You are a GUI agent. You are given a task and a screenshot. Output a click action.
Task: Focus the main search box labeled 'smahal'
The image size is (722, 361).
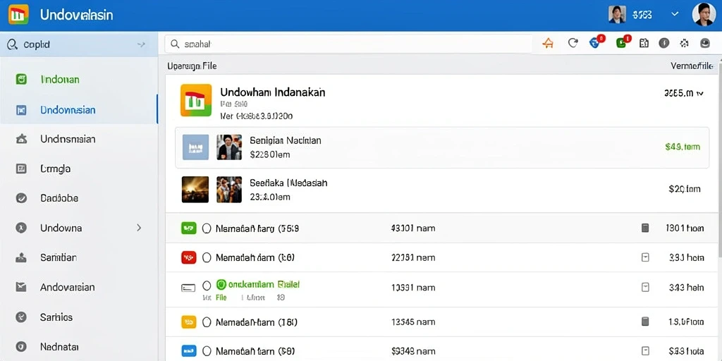(x=348, y=44)
